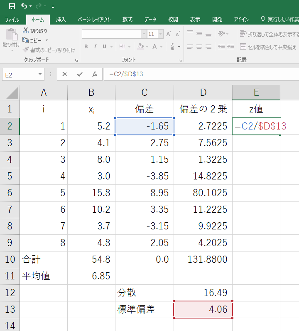Toggle Bold formatting
The image size is (299, 331).
pos(86,47)
